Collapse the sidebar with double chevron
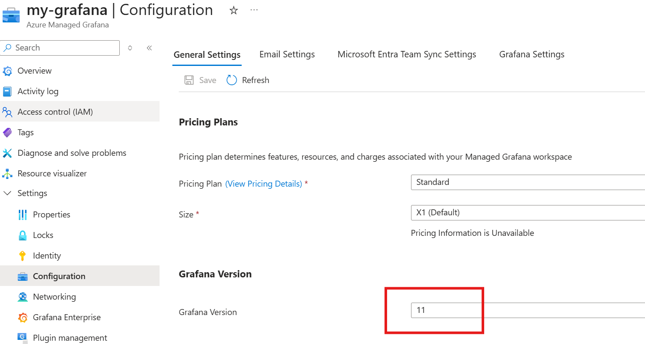This screenshot has height=348, width=645. point(149,48)
